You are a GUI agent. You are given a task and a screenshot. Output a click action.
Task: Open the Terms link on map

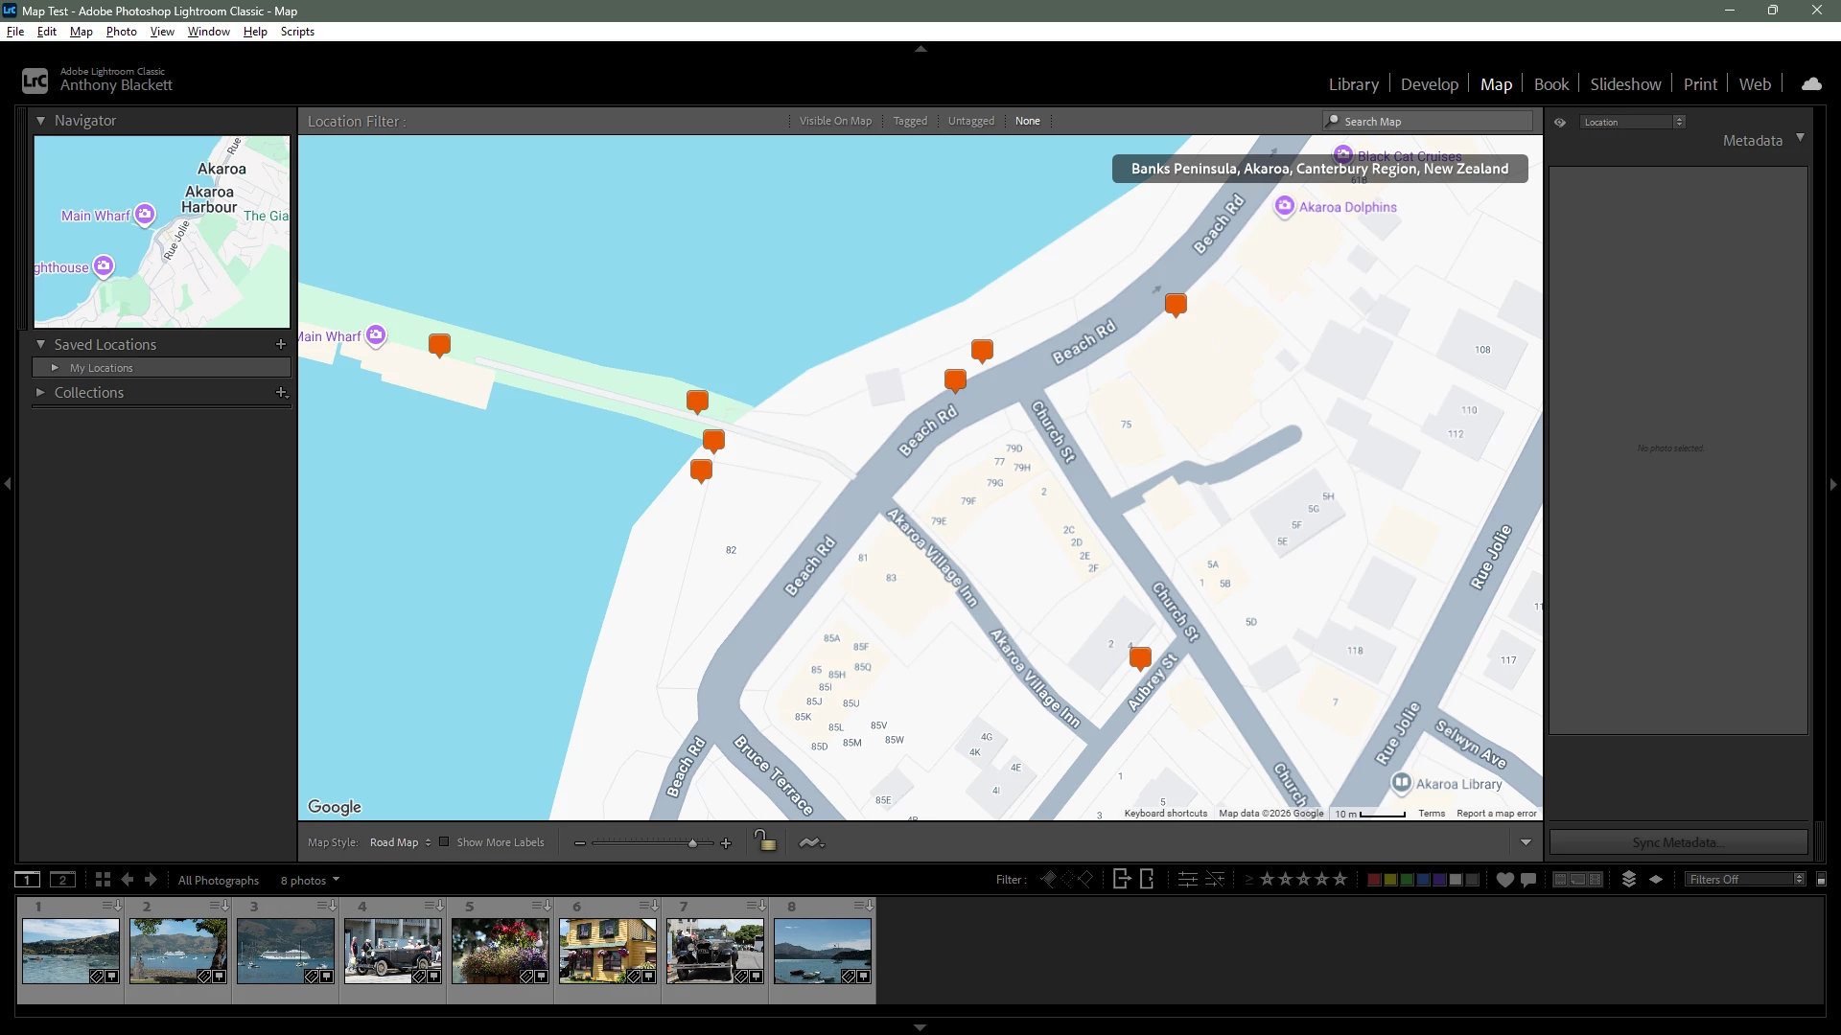[1432, 814]
